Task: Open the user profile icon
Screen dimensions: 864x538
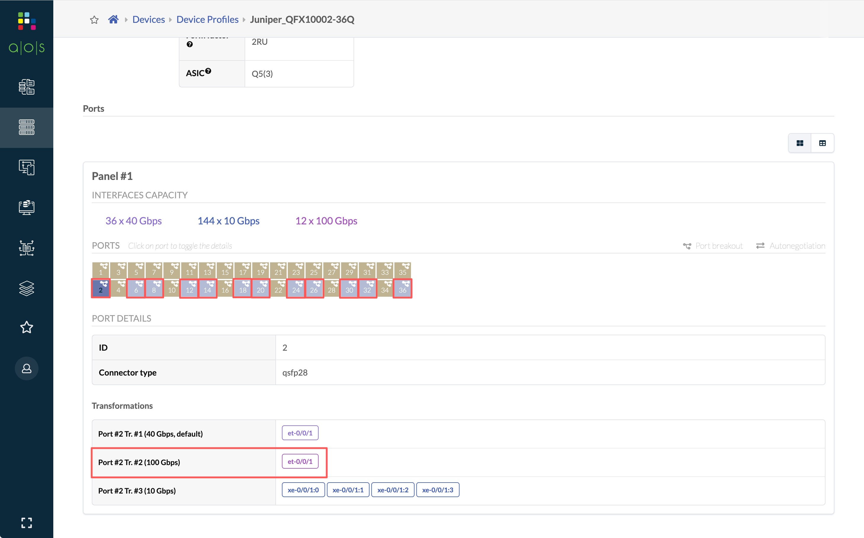Action: point(27,369)
